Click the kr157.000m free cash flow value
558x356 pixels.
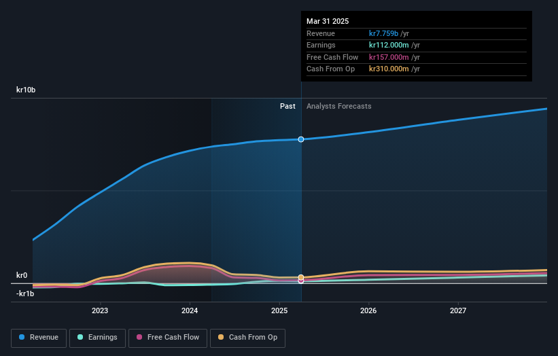pyautogui.click(x=389, y=57)
